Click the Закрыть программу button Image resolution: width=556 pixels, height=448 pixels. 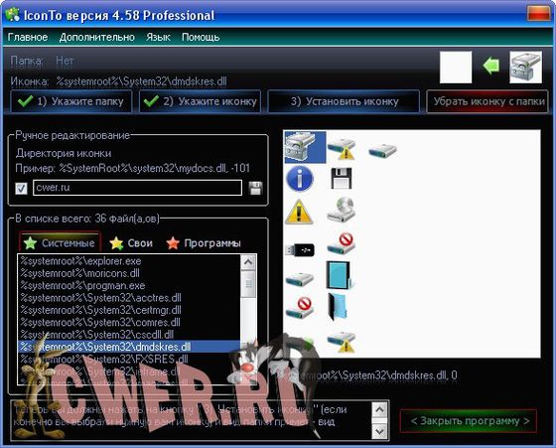tap(469, 421)
